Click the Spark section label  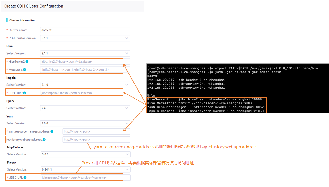coord(10,101)
